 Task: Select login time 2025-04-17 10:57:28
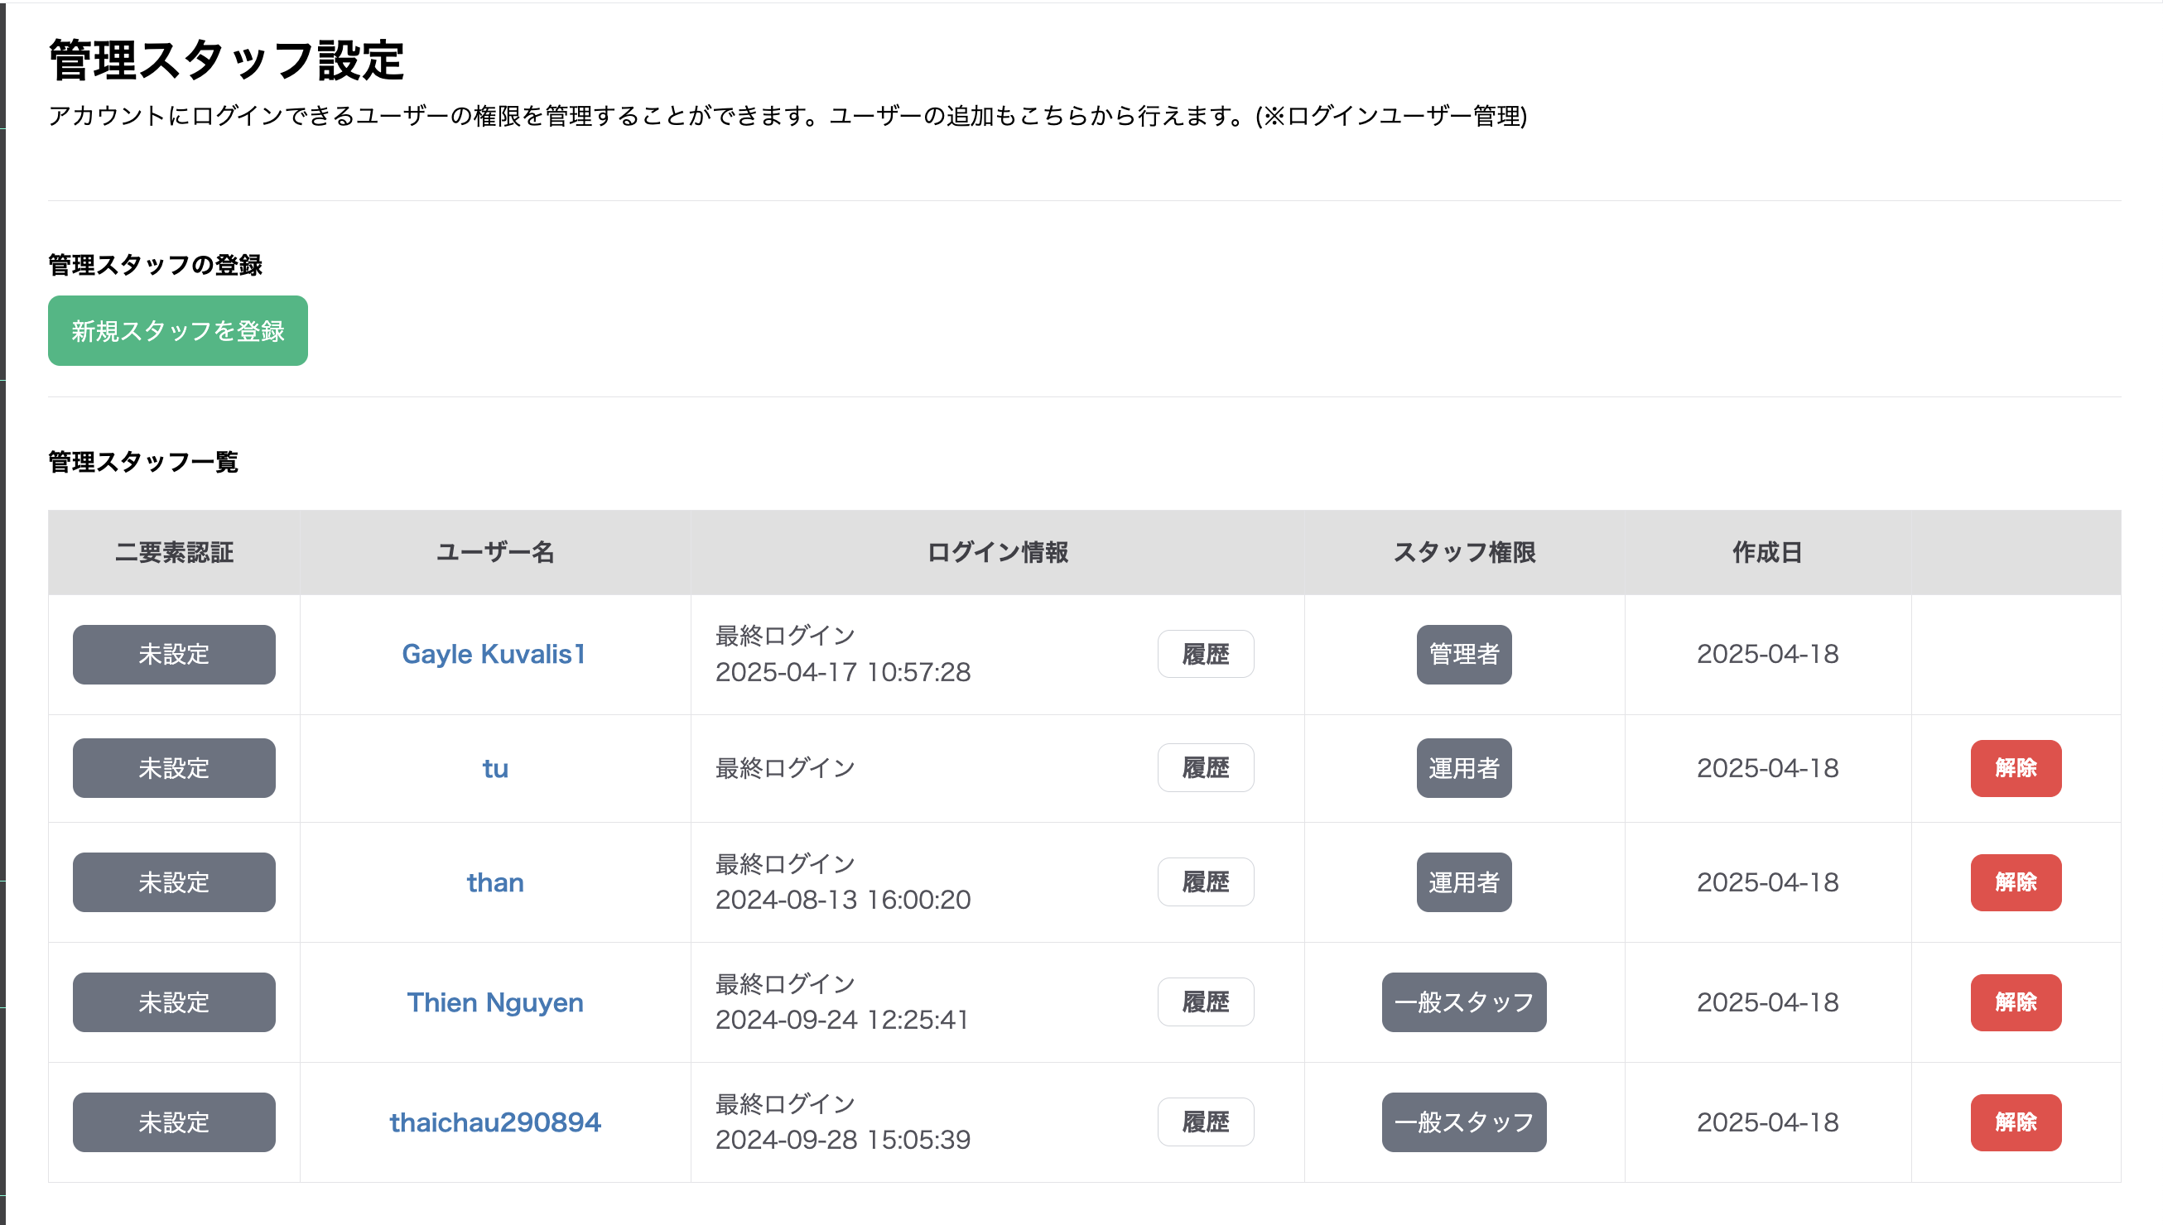pos(842,672)
